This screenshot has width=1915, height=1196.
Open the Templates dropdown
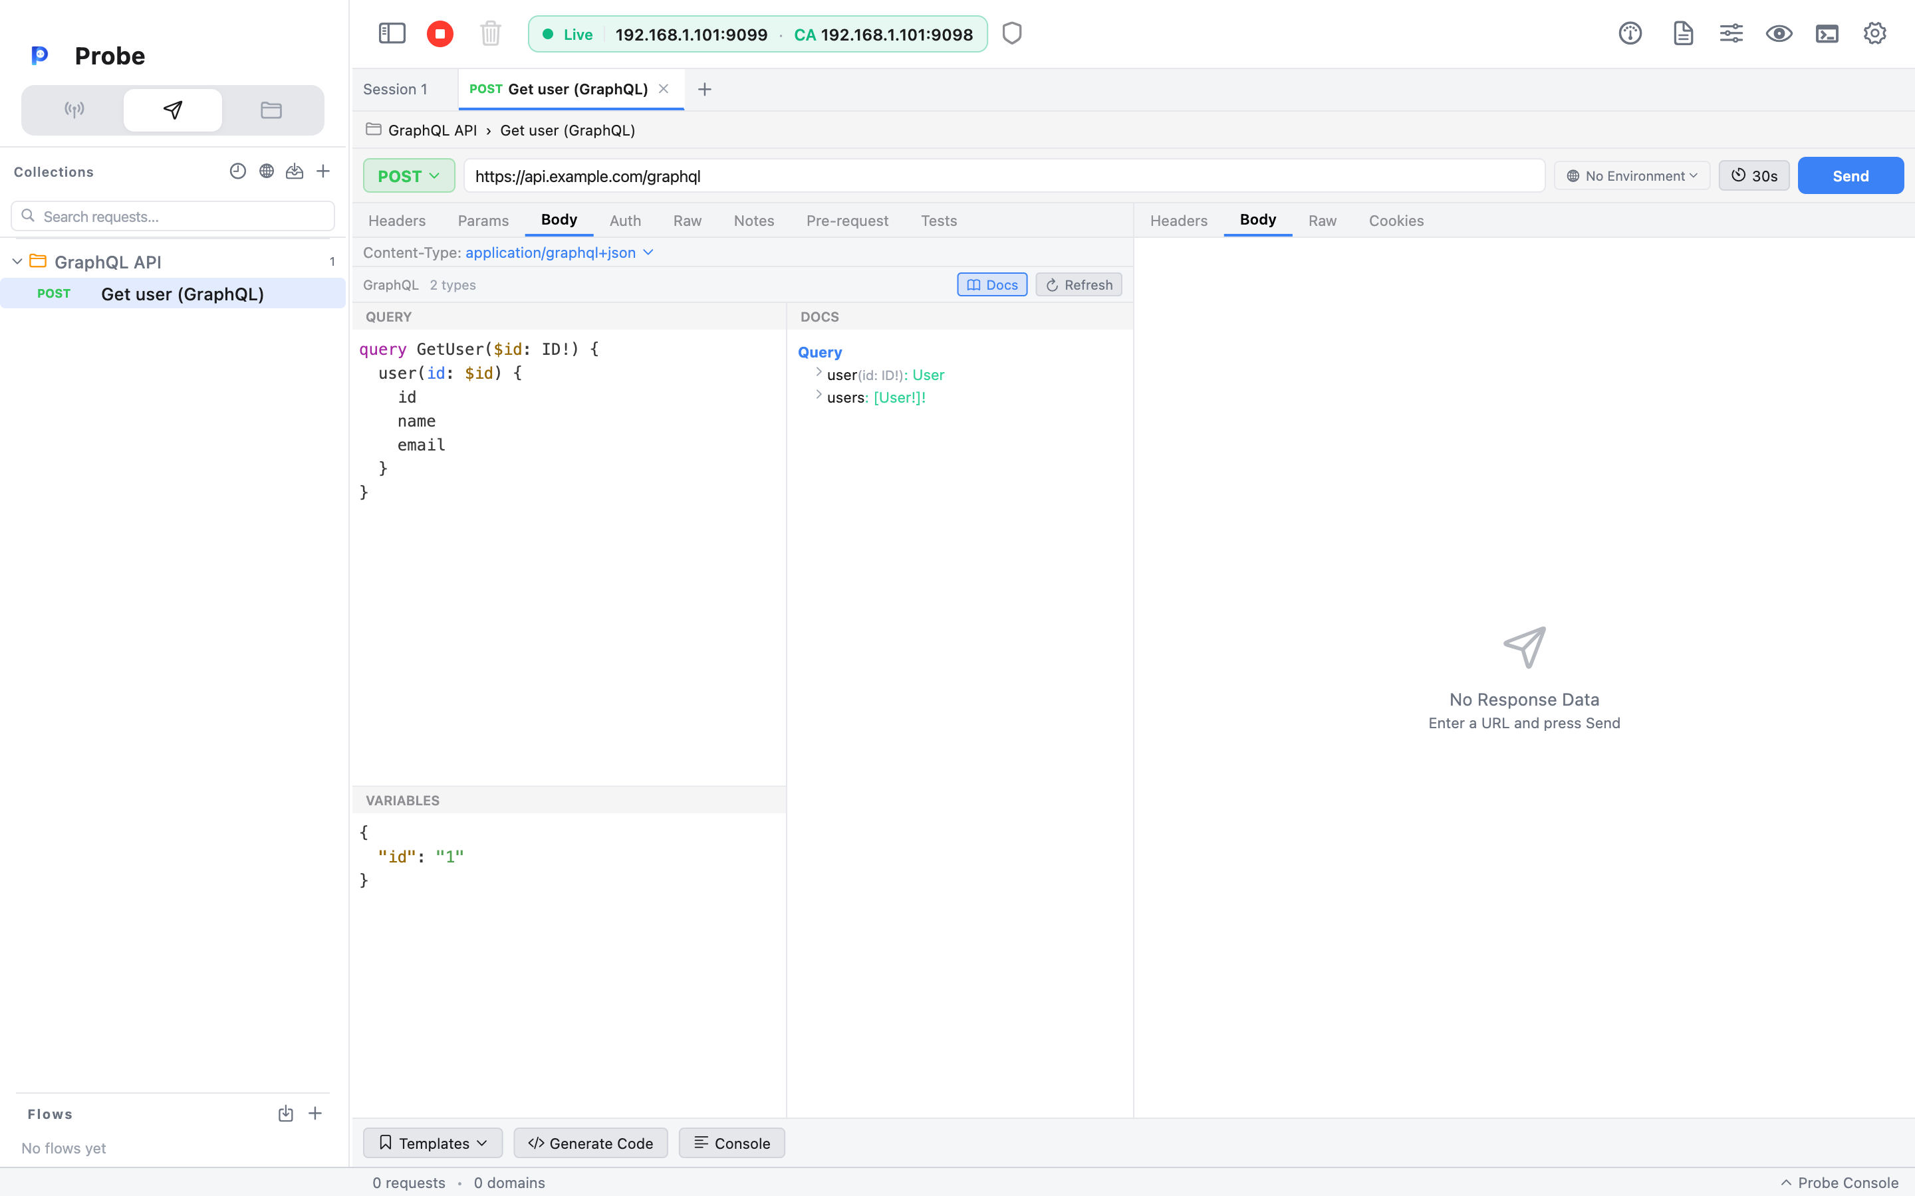(432, 1143)
